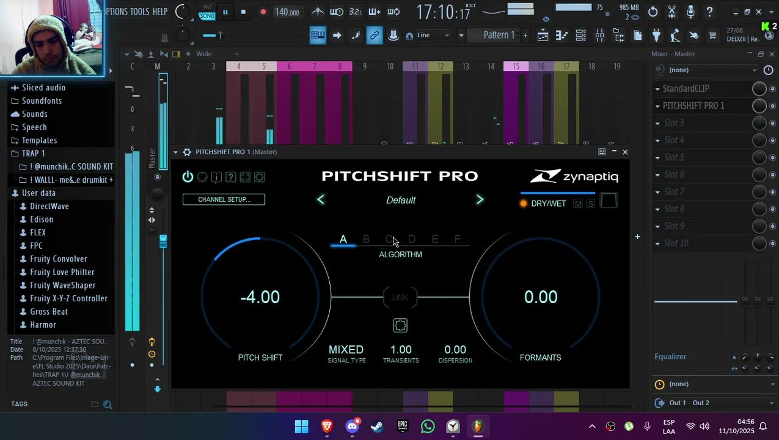
Task: Toggle the orange DRY/WET indicator
Action: [524, 204]
